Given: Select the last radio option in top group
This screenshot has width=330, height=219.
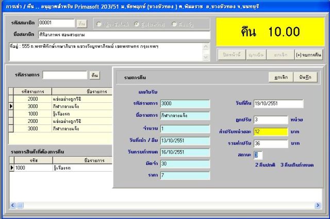Looking at the screenshot, I should tap(175, 24).
